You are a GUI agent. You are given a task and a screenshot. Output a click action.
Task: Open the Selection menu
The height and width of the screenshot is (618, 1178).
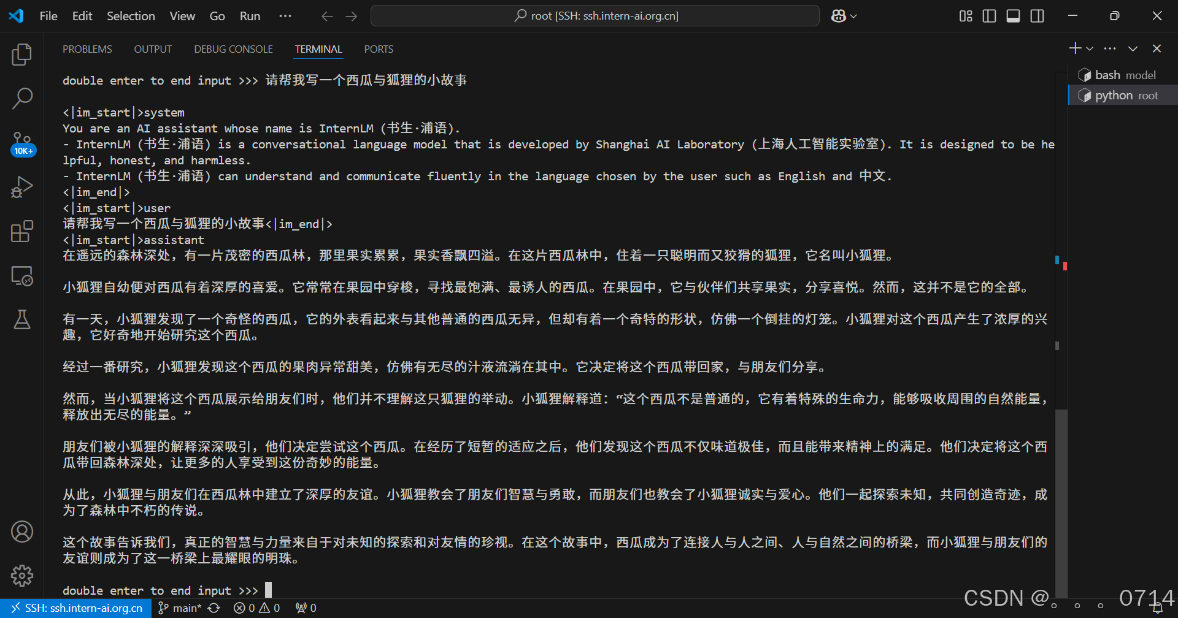pyautogui.click(x=131, y=16)
